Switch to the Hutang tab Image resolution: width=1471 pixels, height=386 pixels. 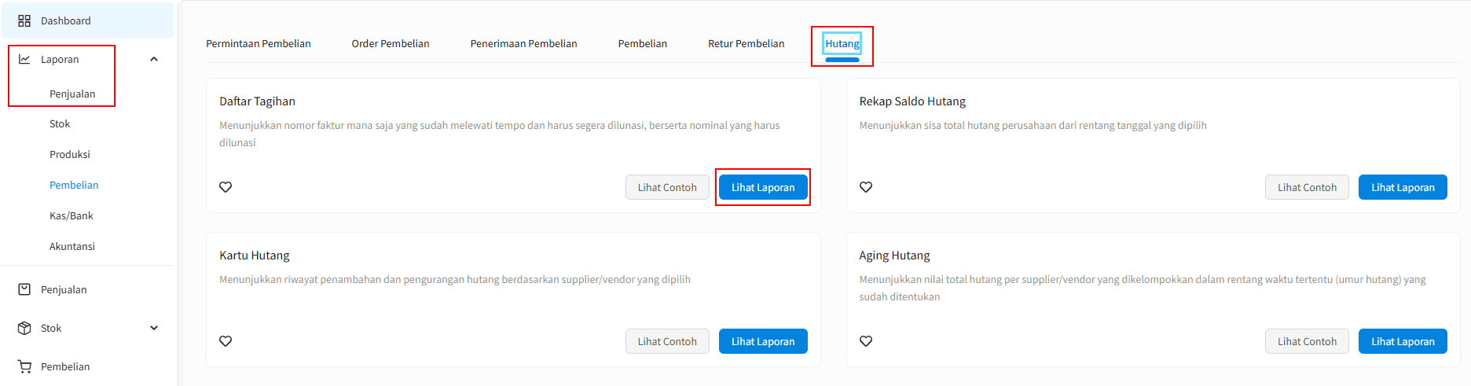click(842, 44)
